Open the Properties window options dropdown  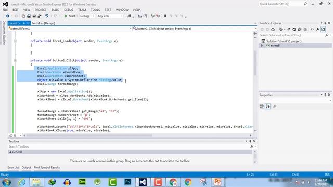click(x=321, y=95)
